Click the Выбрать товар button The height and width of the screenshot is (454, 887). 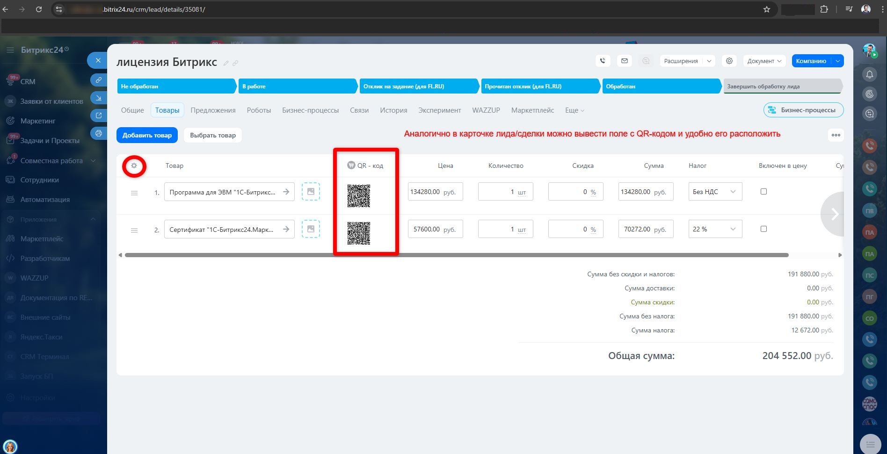point(213,135)
